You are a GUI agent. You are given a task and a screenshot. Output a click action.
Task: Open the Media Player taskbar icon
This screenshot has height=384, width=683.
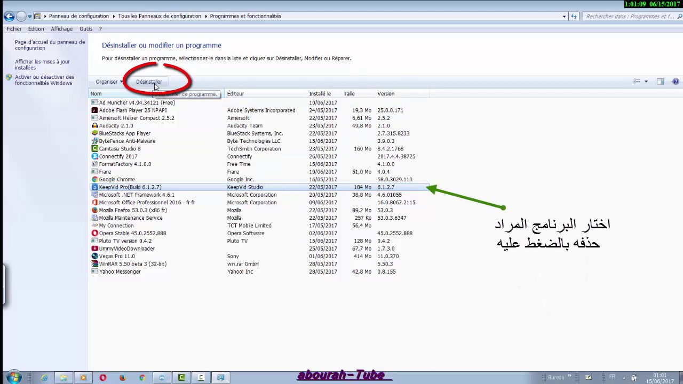click(x=83, y=378)
